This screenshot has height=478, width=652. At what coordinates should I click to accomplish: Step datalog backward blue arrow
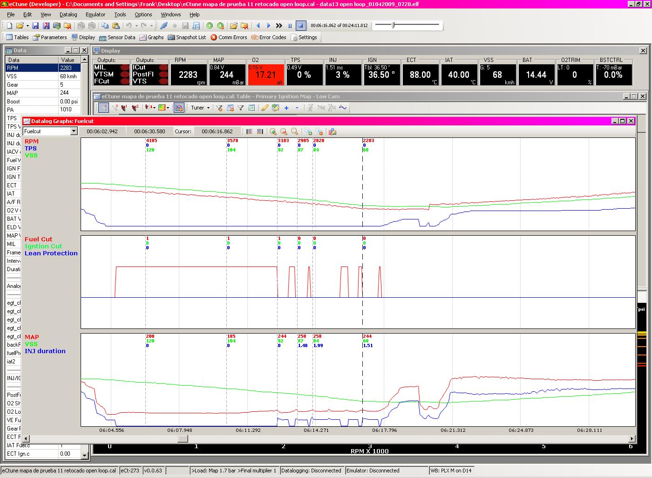[x=258, y=26]
